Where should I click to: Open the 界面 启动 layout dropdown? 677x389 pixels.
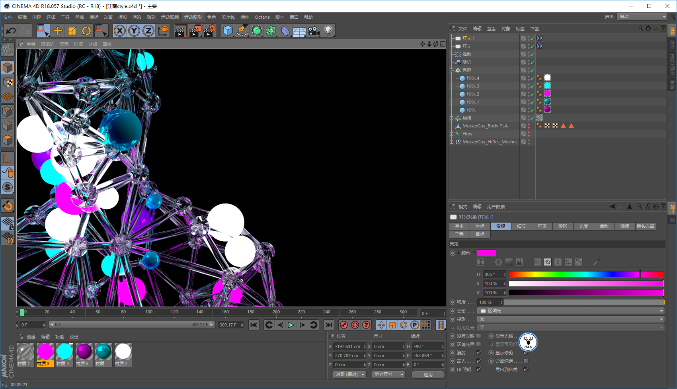[642, 17]
